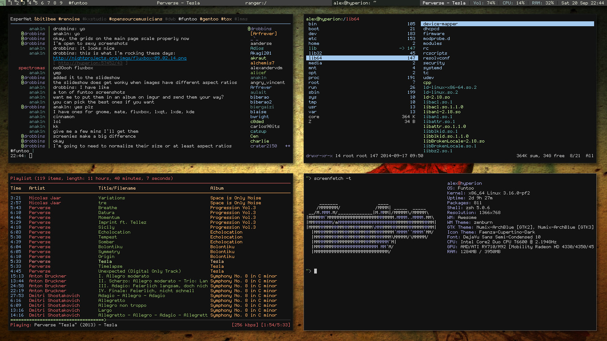Viewport: 607px width, 341px height.
Task: Select the #opensourcemusicians channel tab
Action: click(x=135, y=19)
